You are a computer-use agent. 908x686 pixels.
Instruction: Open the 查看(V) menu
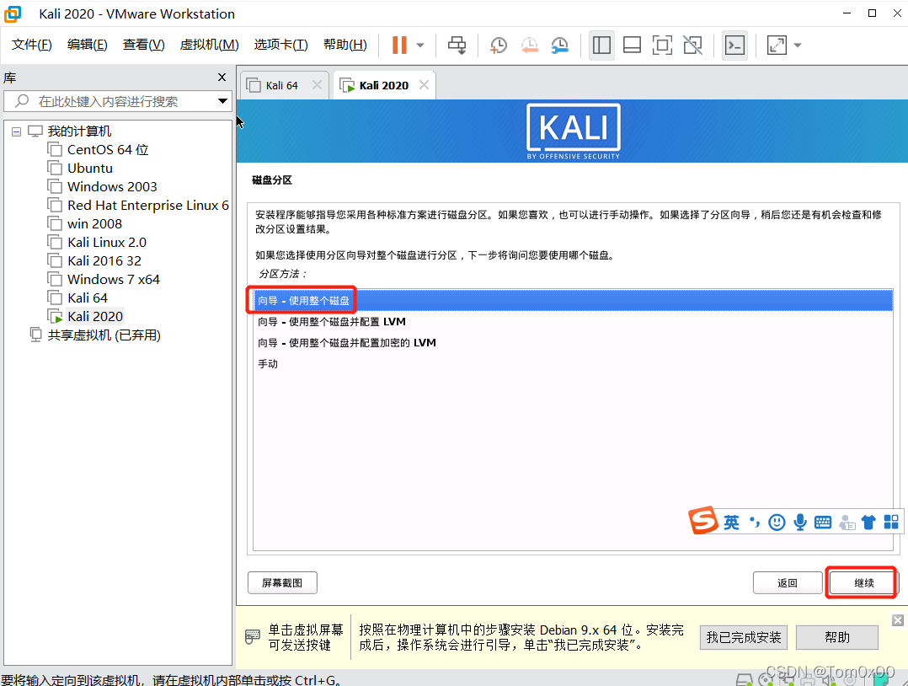click(143, 45)
